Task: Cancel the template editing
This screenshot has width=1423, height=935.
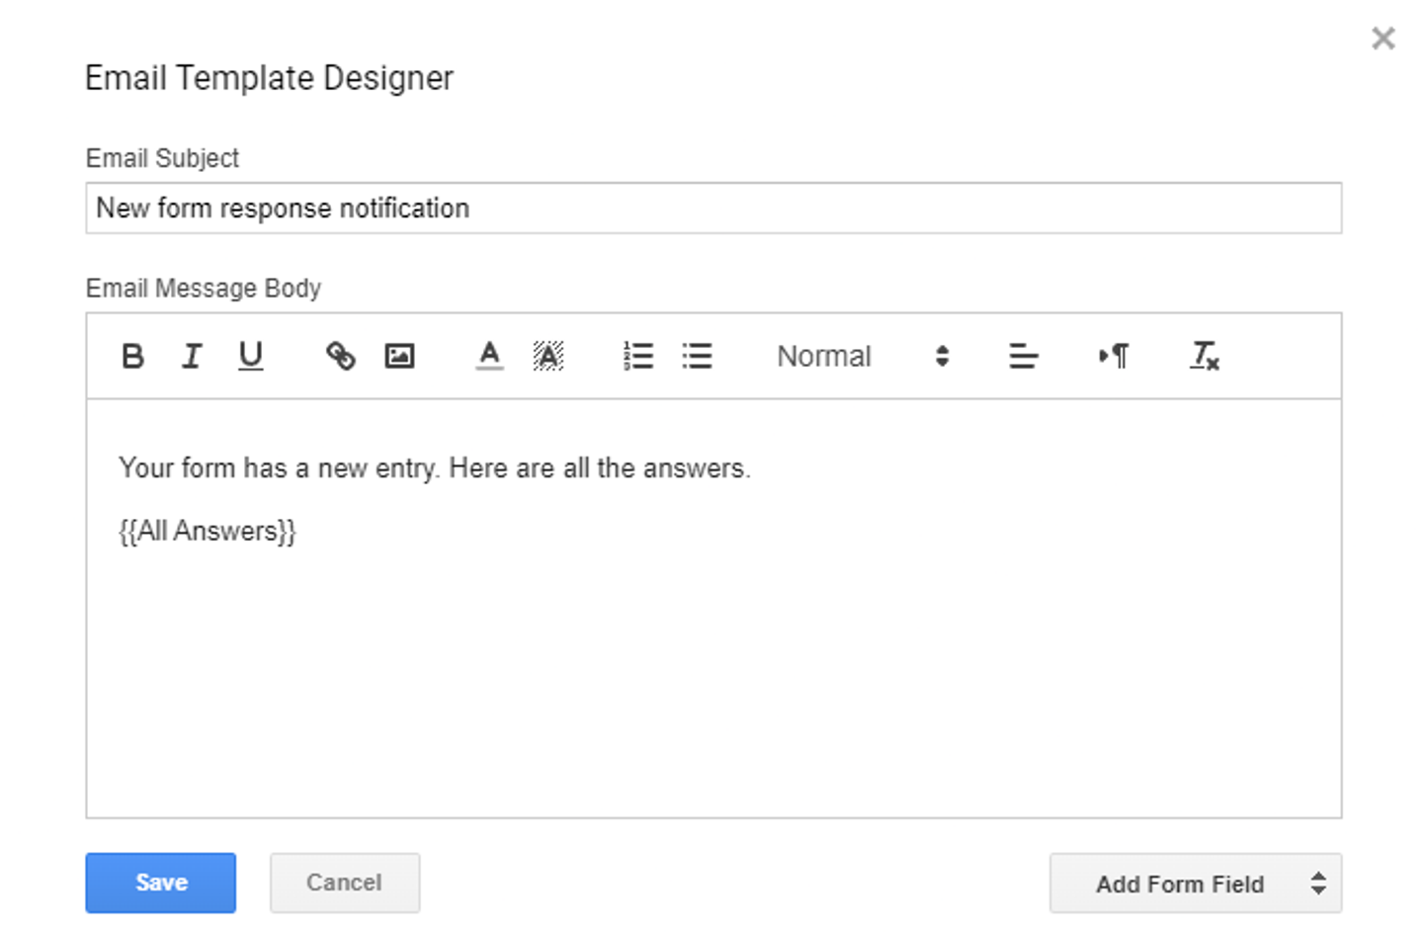Action: point(344,883)
